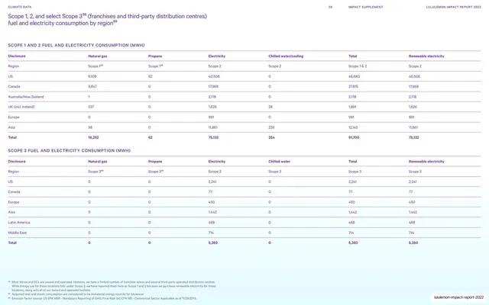Click 'UK (incl. Ireland)' region row label
This screenshot has height=305, width=489.
(21, 107)
